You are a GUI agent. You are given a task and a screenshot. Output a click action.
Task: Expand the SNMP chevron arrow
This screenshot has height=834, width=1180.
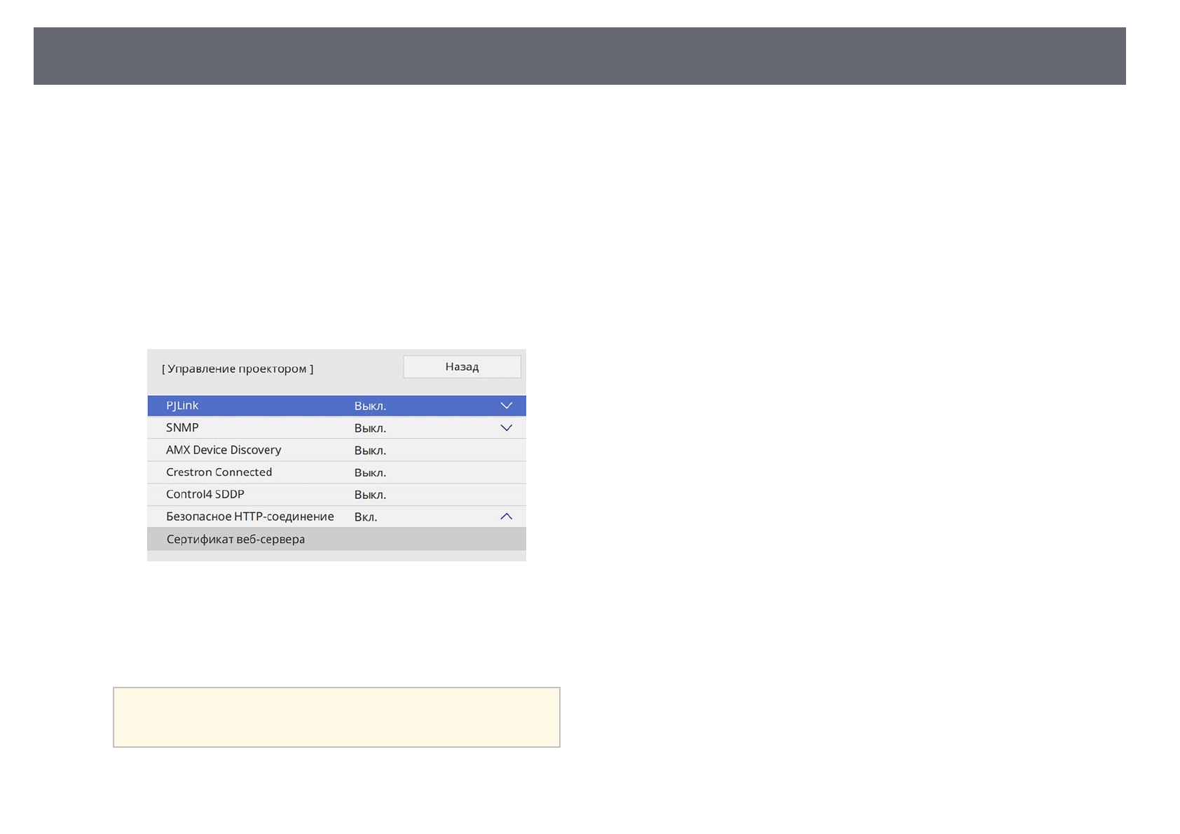coord(506,428)
